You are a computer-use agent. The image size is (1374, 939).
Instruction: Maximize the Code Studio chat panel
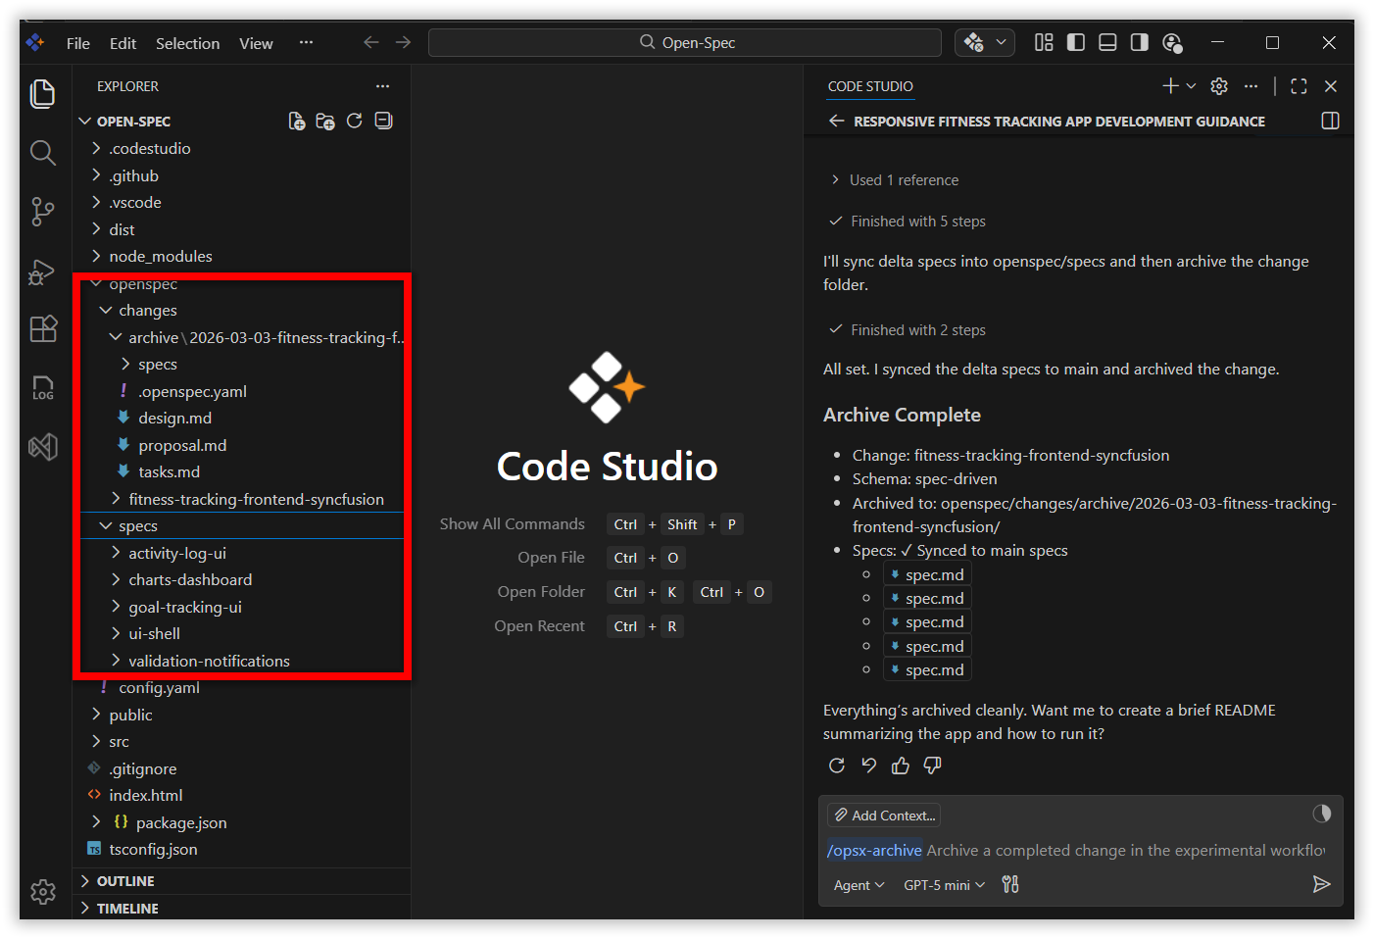tap(1299, 86)
